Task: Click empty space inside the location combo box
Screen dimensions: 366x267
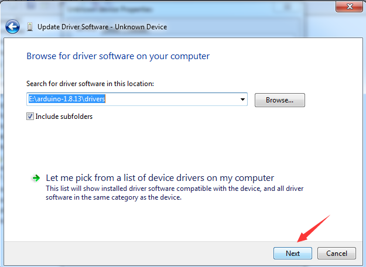Action: point(176,100)
